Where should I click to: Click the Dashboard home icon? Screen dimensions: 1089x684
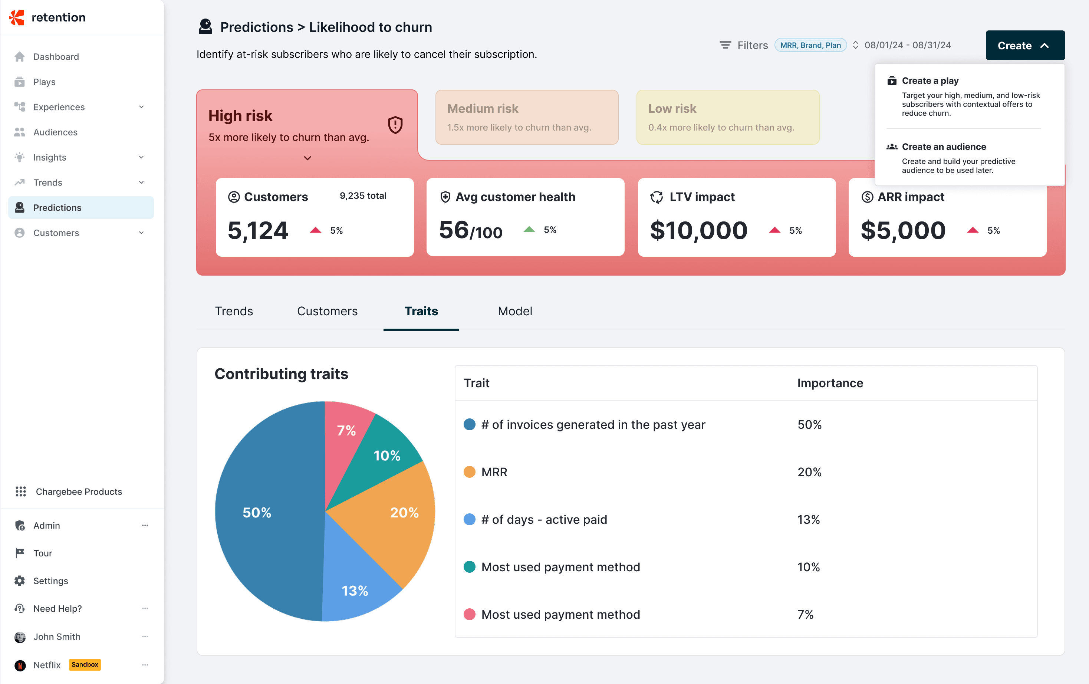[19, 56]
